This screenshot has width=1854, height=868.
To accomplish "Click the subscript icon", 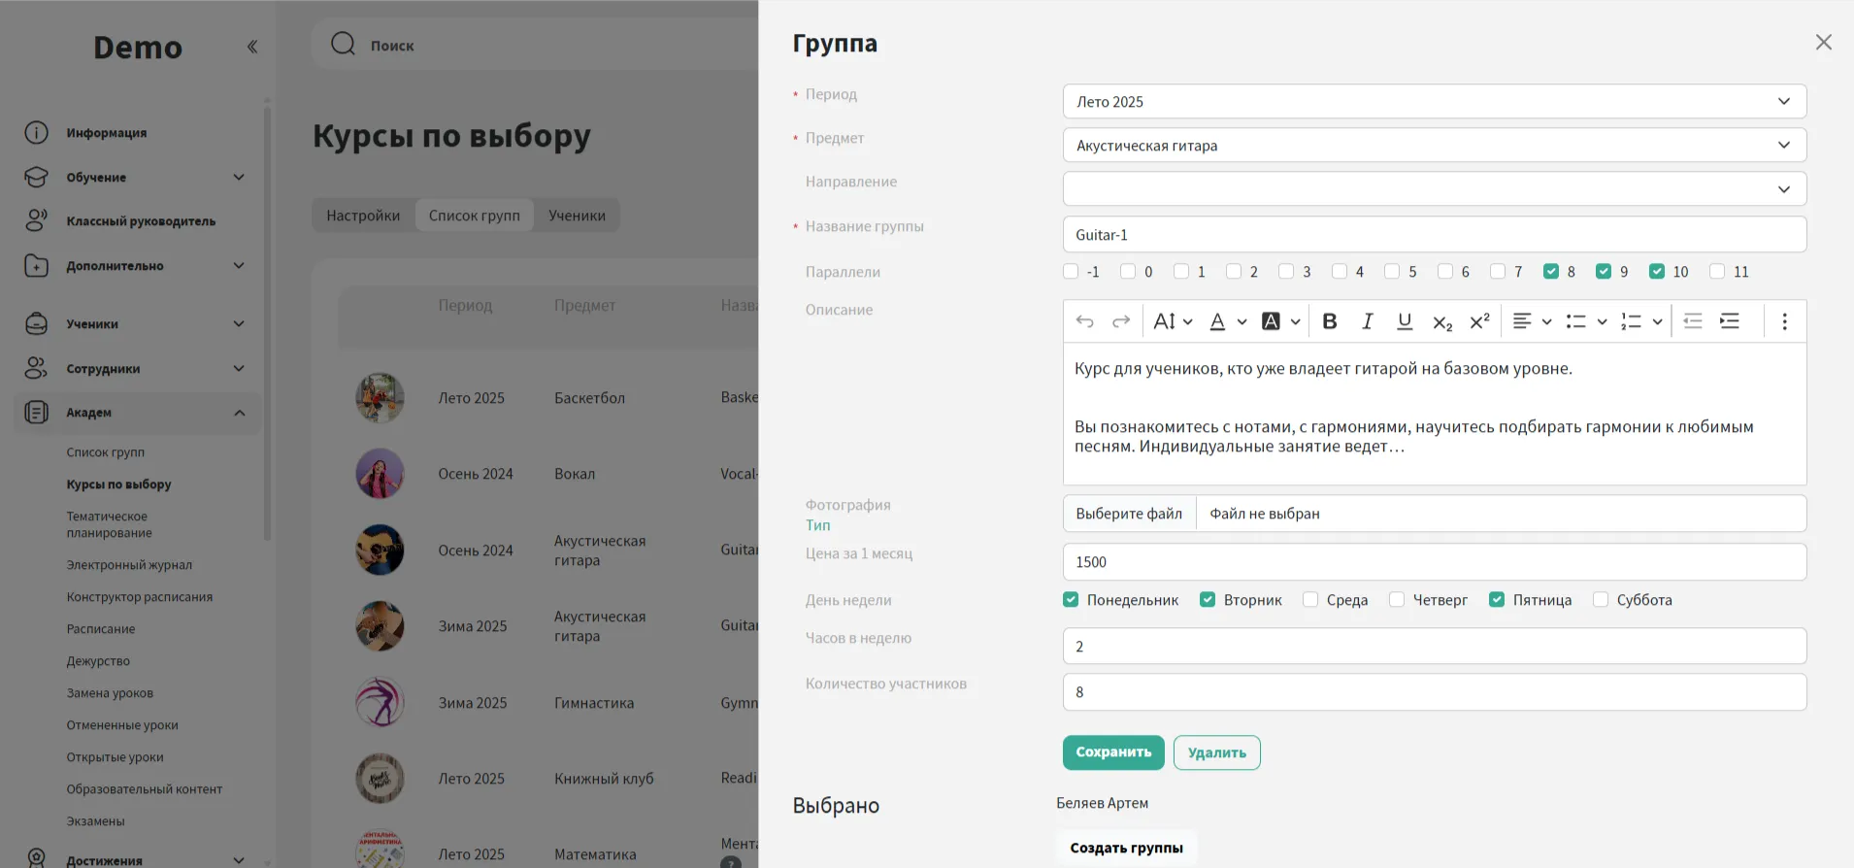I will click(x=1442, y=322).
